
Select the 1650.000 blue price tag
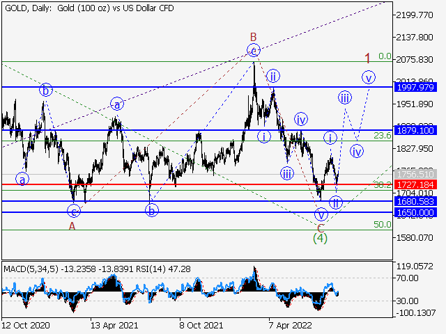tap(415, 212)
